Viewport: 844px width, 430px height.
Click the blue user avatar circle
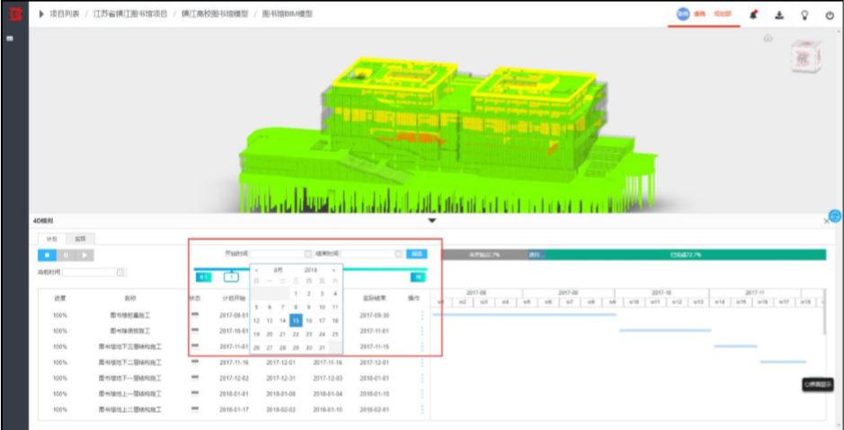point(682,14)
